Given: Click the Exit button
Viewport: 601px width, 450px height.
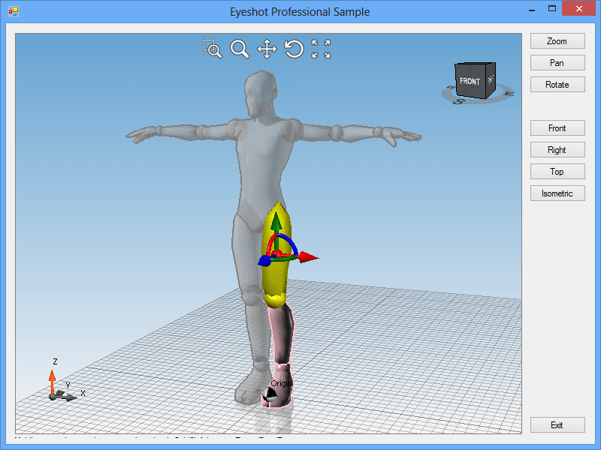Looking at the screenshot, I should (557, 425).
